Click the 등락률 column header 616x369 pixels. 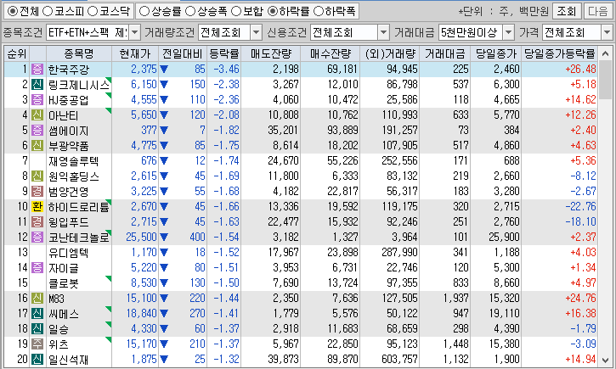coord(224,53)
